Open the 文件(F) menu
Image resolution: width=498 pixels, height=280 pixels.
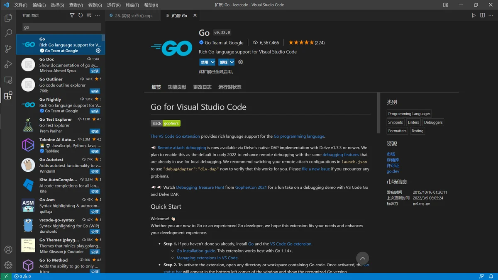(21, 5)
